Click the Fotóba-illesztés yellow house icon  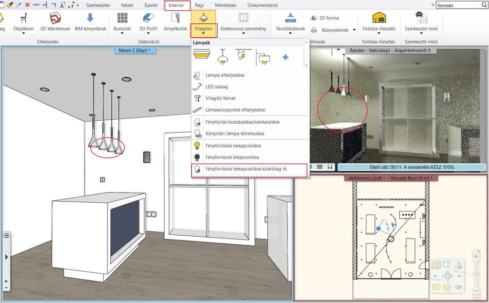[379, 18]
